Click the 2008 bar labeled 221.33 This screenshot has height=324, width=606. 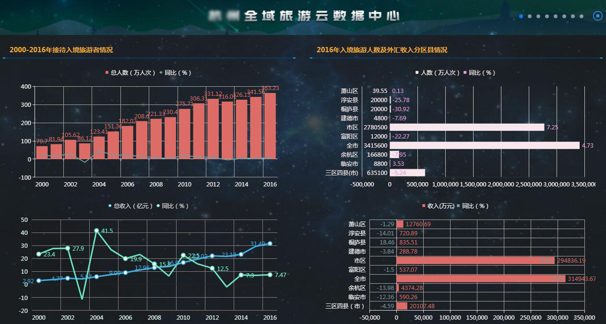click(x=156, y=139)
